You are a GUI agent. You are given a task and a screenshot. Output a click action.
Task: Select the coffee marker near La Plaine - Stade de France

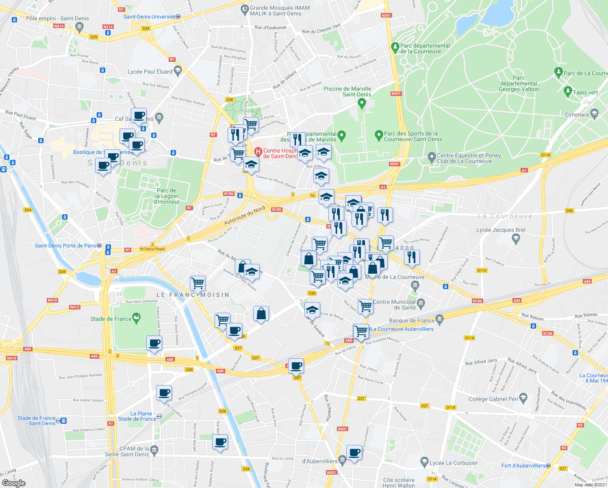(164, 392)
